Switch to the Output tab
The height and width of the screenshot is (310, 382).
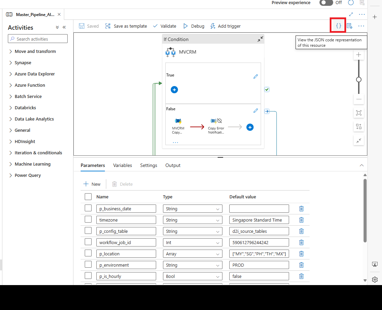click(x=173, y=165)
